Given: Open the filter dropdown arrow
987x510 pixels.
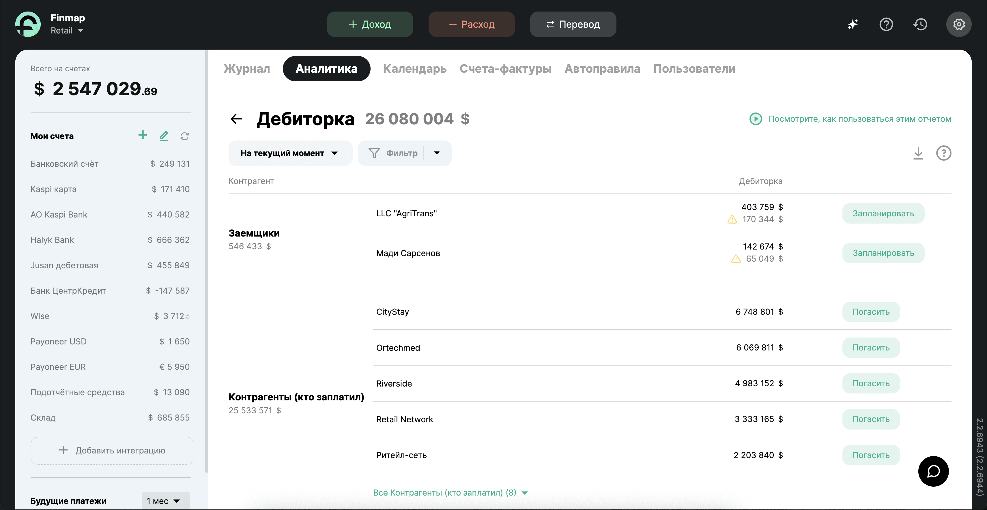Looking at the screenshot, I should [437, 153].
